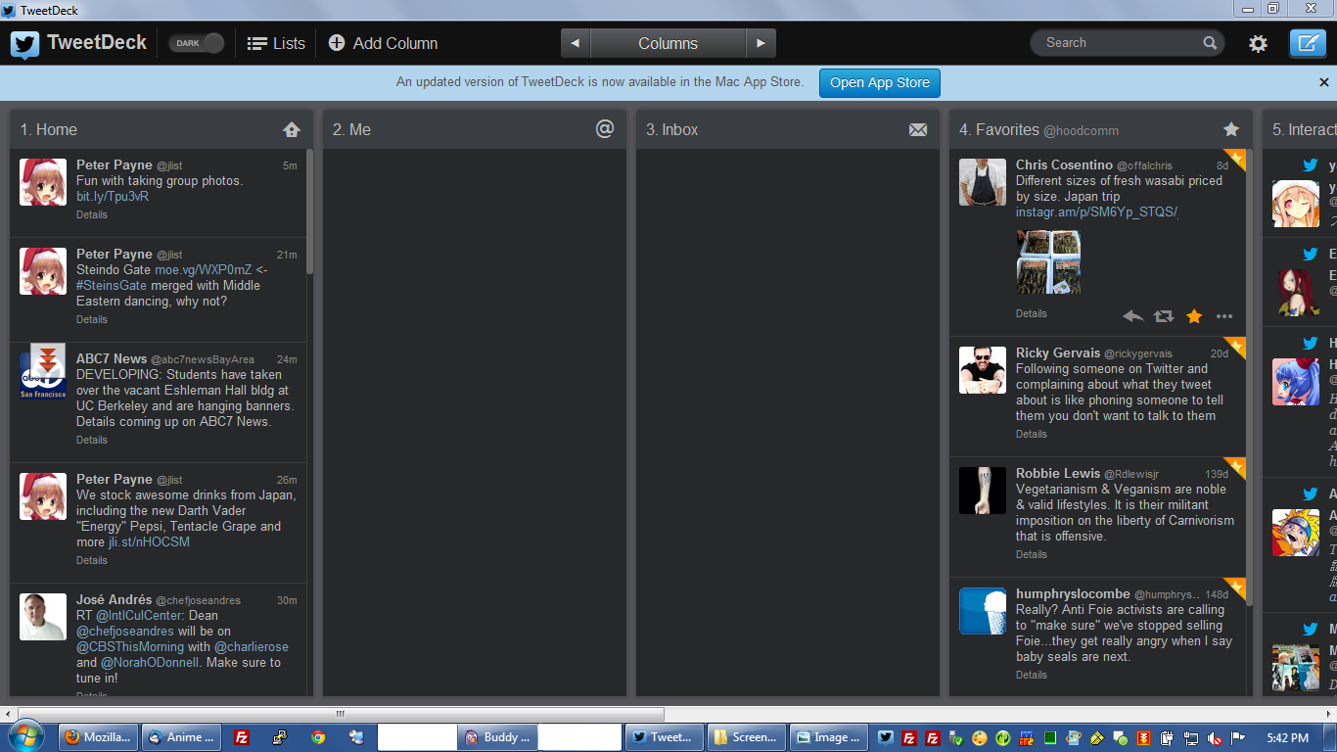Image resolution: width=1337 pixels, height=752 pixels.
Task: Open the Columns navigation button
Action: [x=668, y=43]
